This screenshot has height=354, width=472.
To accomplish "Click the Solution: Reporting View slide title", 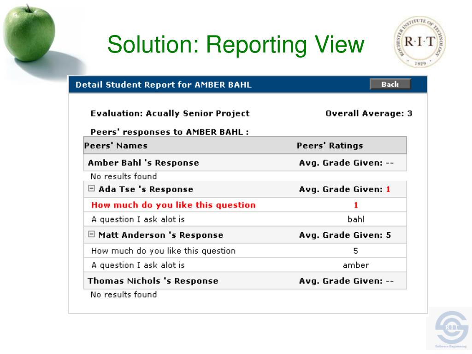I will [x=236, y=45].
